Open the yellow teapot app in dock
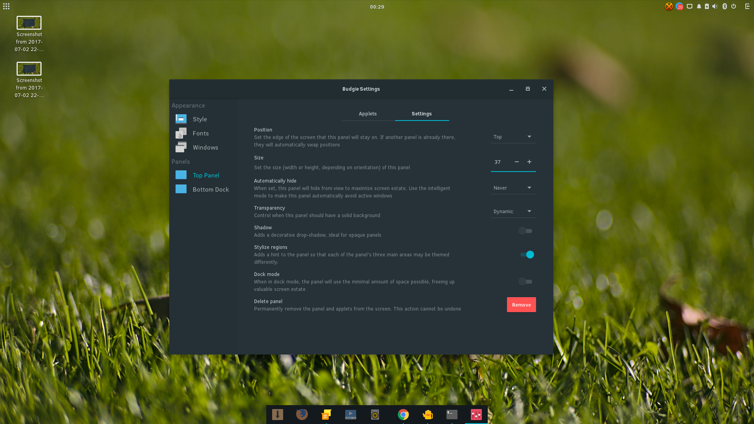 pyautogui.click(x=428, y=415)
